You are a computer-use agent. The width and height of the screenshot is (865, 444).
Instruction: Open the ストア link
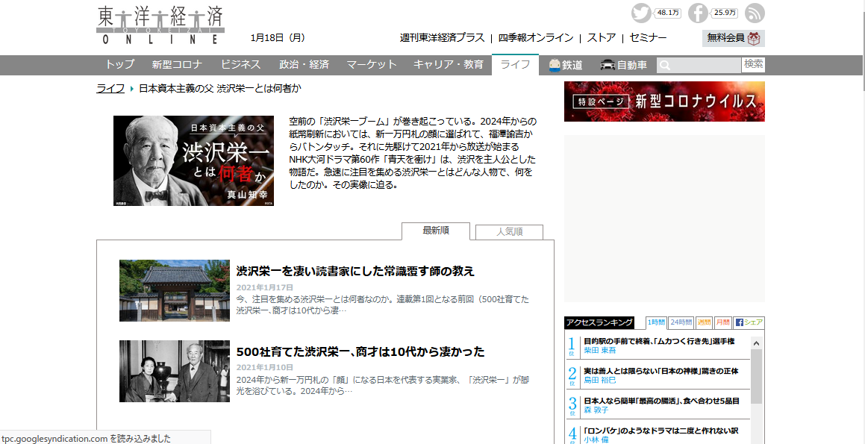click(x=602, y=38)
